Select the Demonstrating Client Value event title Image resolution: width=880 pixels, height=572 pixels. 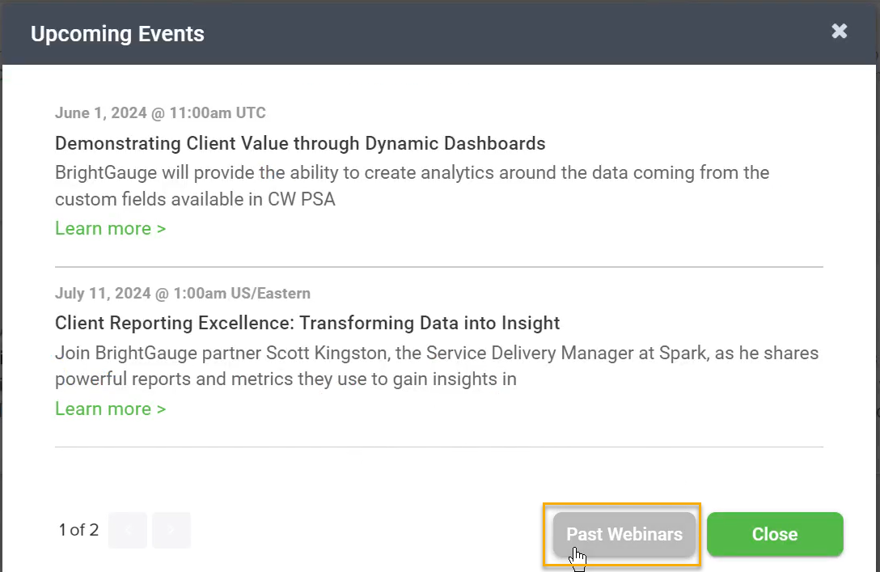click(300, 144)
